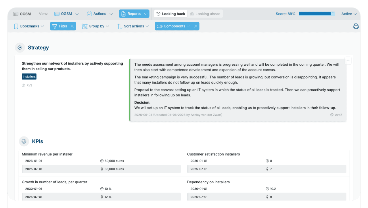Click the 10.2 target value

point(273,189)
